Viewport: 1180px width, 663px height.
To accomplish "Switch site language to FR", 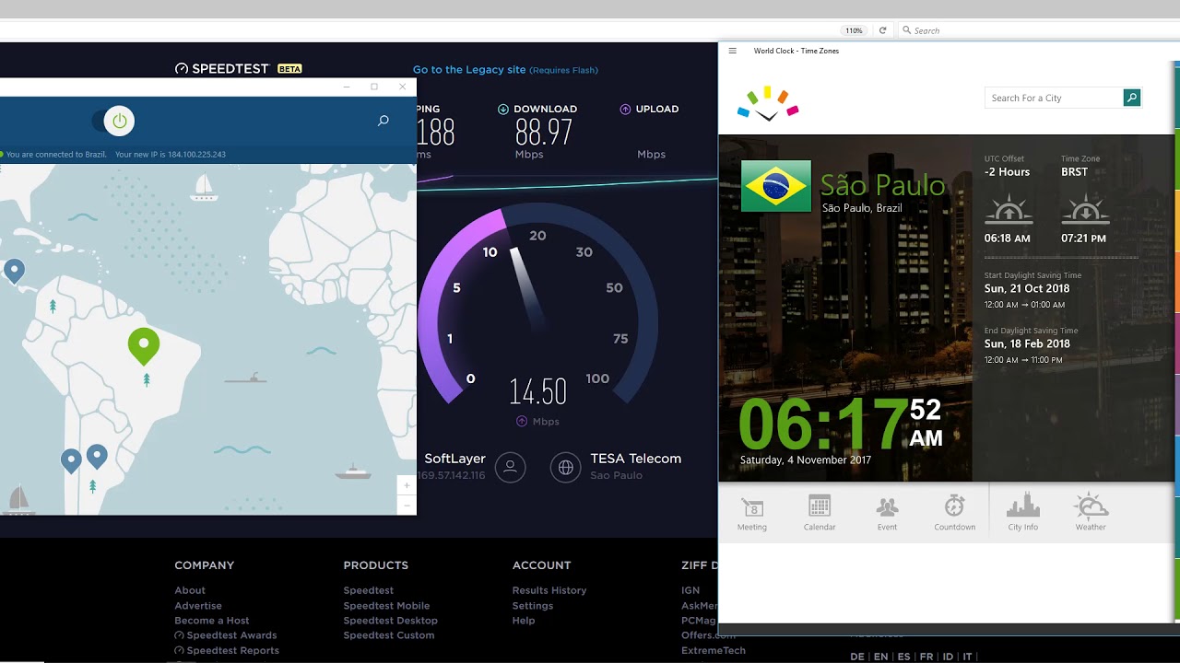I will point(926,657).
